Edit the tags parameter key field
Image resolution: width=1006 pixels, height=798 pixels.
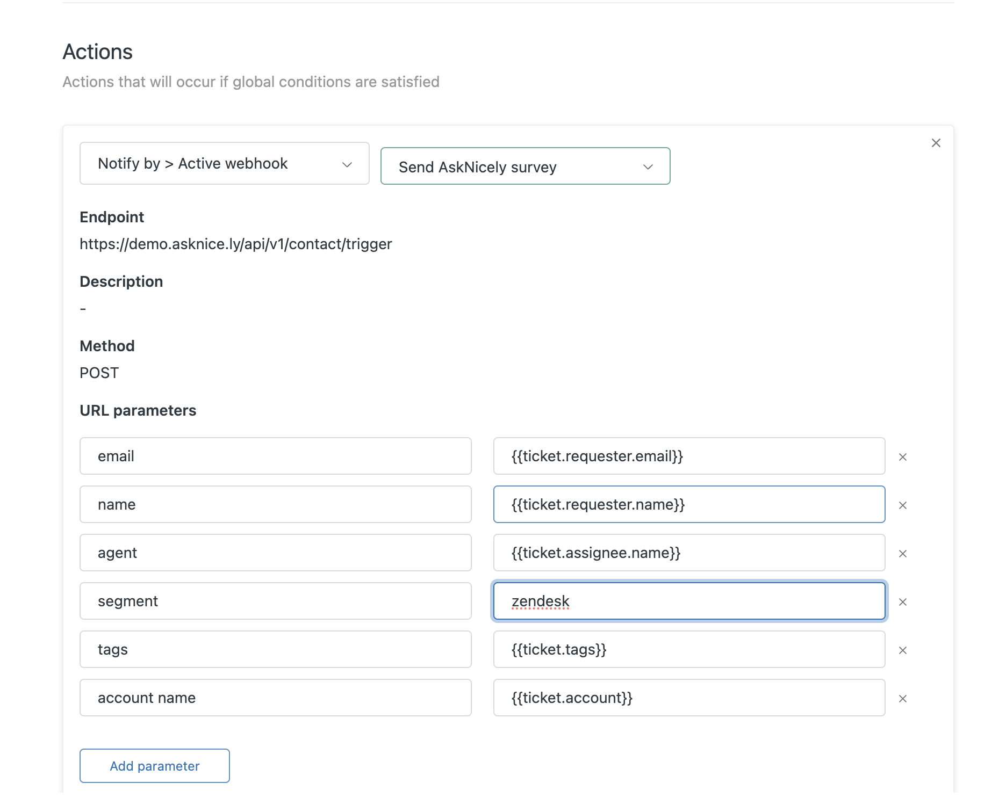point(276,649)
